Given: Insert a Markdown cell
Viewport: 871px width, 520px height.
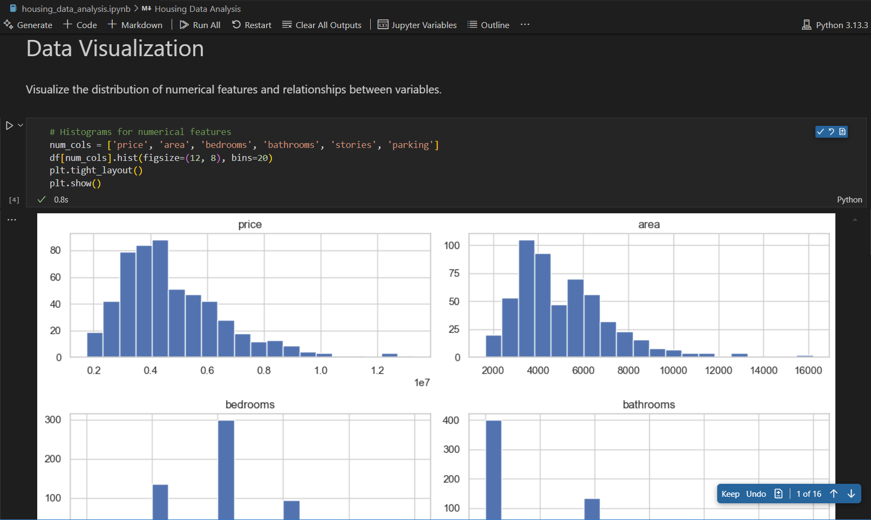Looking at the screenshot, I should (x=135, y=25).
